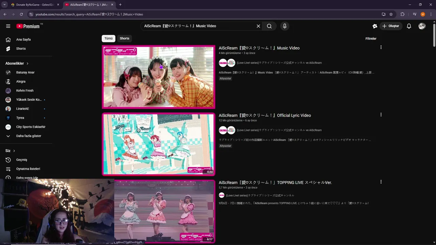Click the Chrome address bar URL

89,14
